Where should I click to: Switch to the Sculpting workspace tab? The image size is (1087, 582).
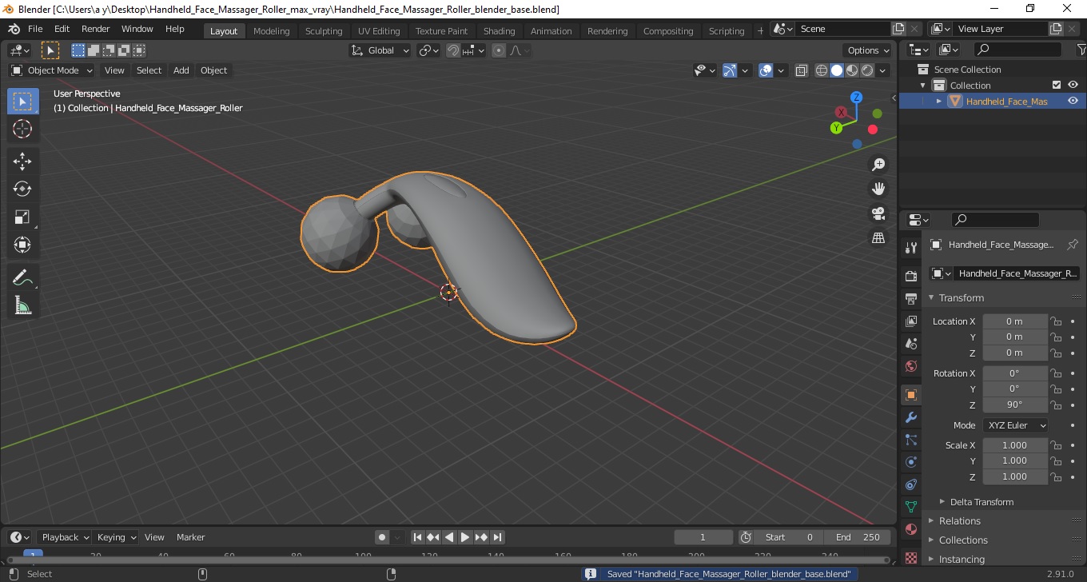324,30
